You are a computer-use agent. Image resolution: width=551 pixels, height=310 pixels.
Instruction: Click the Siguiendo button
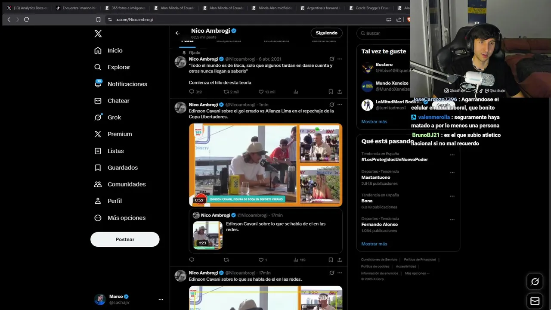tap(327, 33)
